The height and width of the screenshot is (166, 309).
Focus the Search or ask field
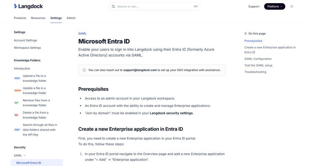click(x=154, y=7)
